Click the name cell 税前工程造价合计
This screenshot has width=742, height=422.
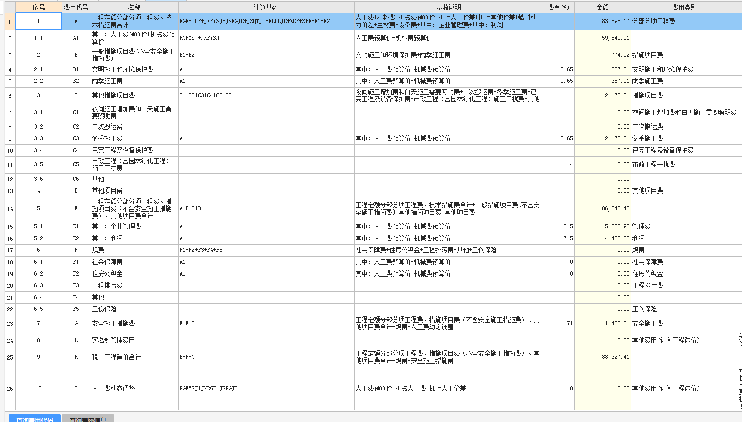pos(134,357)
